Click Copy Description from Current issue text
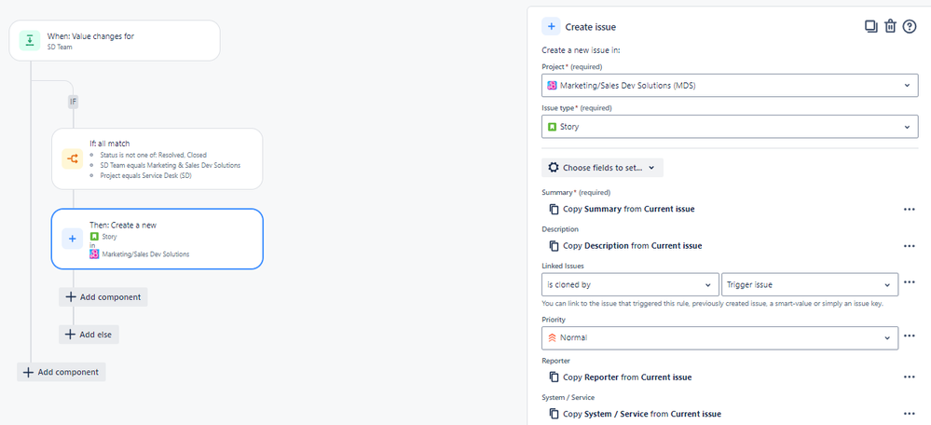Viewport: 931px width, 425px height. click(633, 246)
